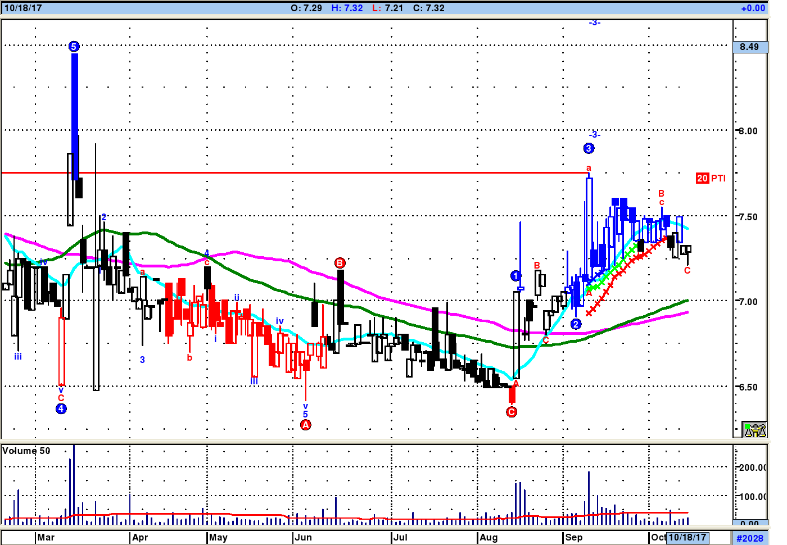Click the 8.49 price cursor label
The width and height of the screenshot is (787, 545).
pyautogui.click(x=750, y=47)
